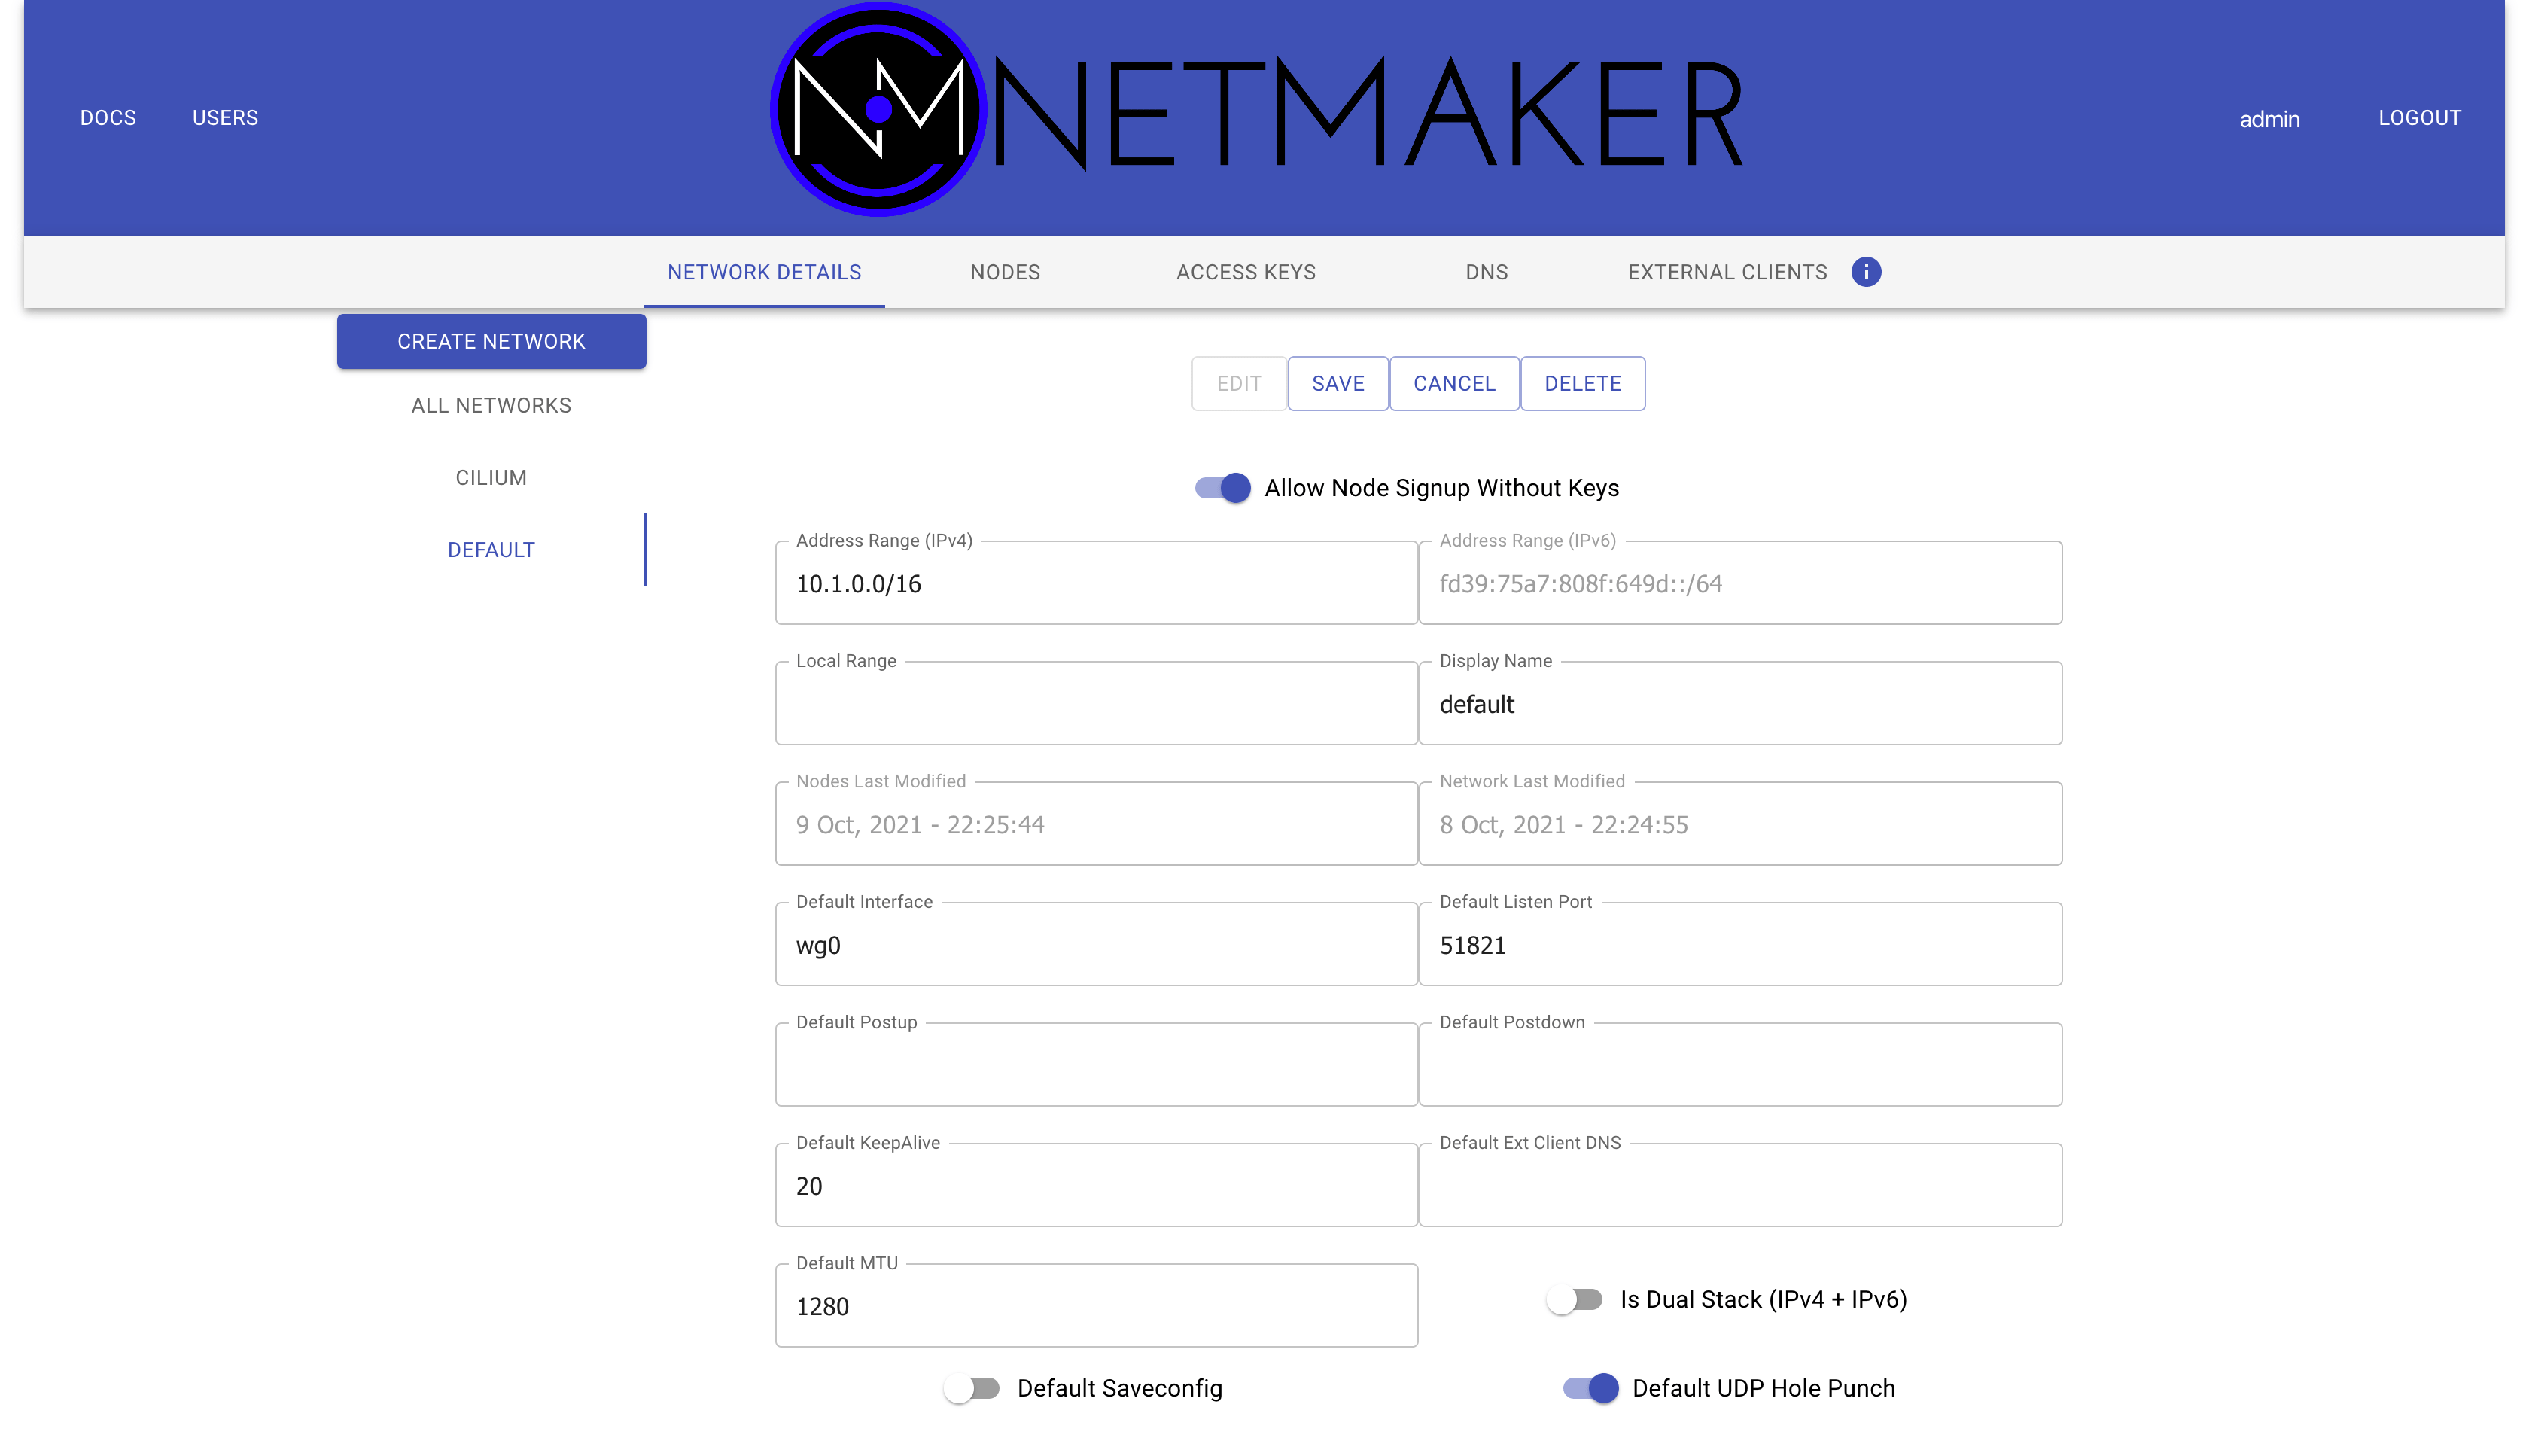Open the Users page
The width and height of the screenshot is (2529, 1456).
[225, 117]
